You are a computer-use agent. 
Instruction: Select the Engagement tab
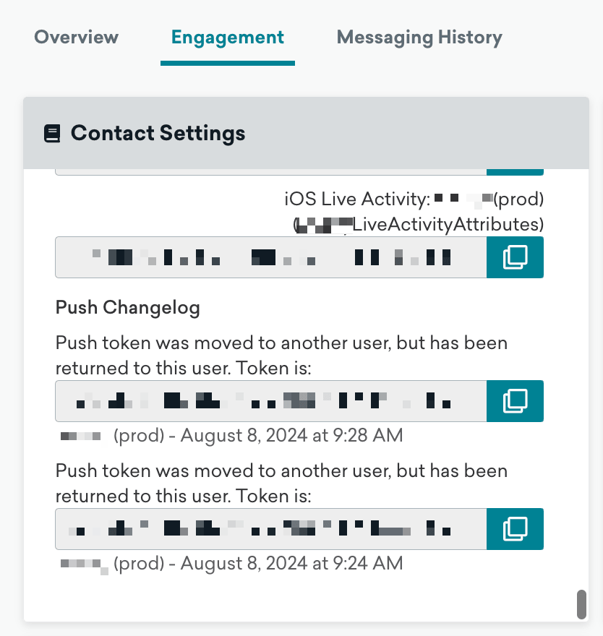[x=228, y=38]
